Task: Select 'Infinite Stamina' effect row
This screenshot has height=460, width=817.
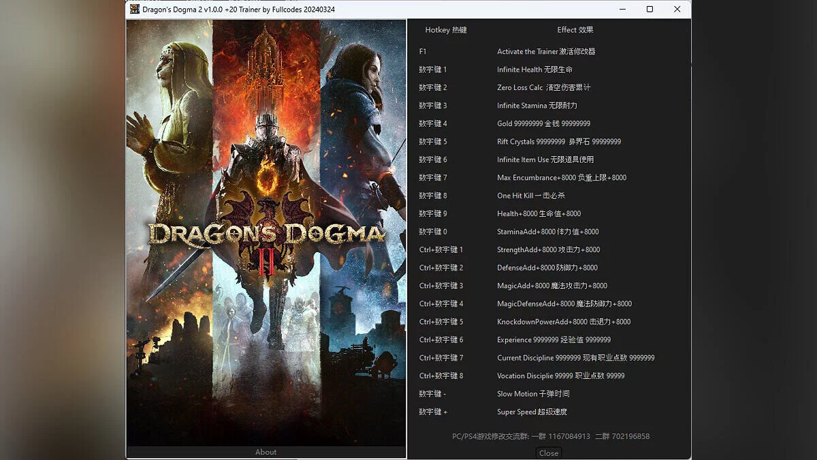Action: [x=536, y=106]
